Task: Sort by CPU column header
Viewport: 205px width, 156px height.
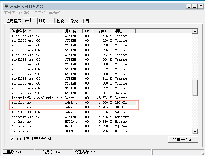Action: 88,31
